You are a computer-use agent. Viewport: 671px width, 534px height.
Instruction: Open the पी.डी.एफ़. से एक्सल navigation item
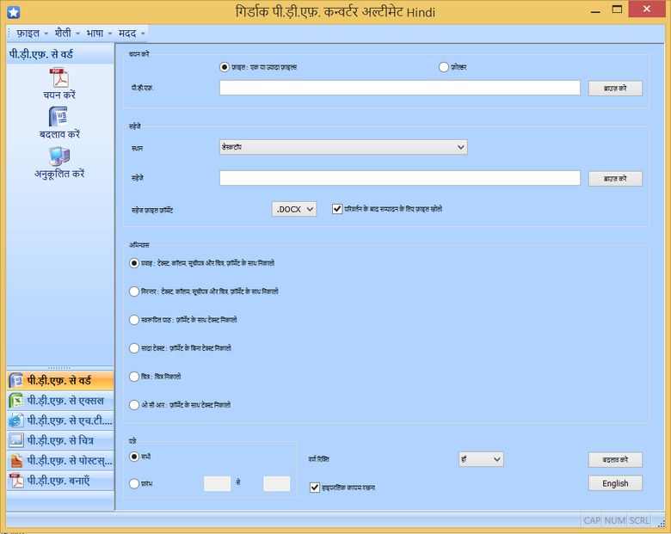coord(60,401)
